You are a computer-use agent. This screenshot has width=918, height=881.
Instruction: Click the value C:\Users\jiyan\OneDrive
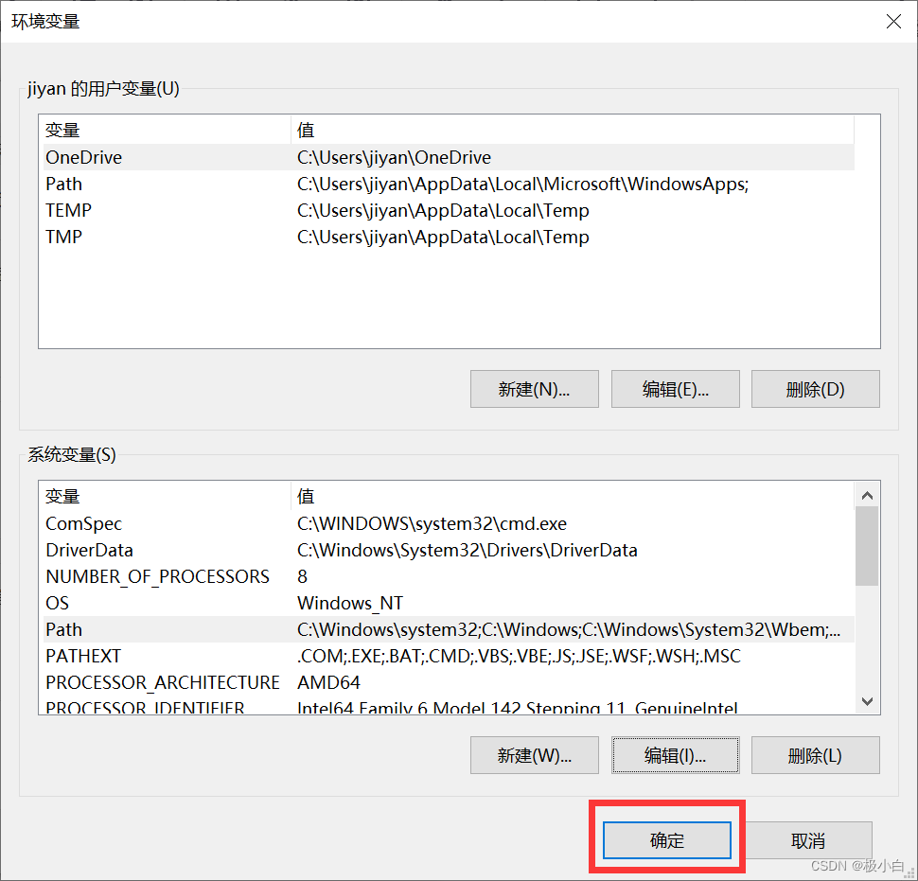point(394,157)
